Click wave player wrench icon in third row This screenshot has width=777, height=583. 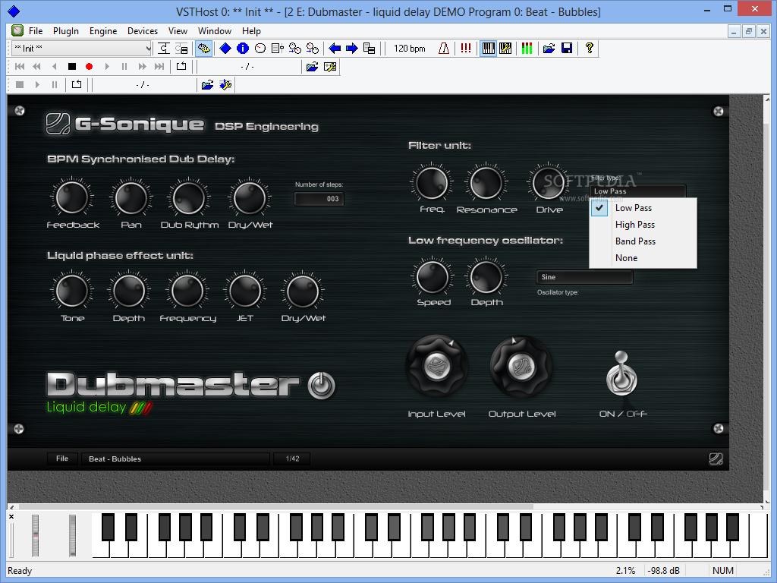[225, 85]
